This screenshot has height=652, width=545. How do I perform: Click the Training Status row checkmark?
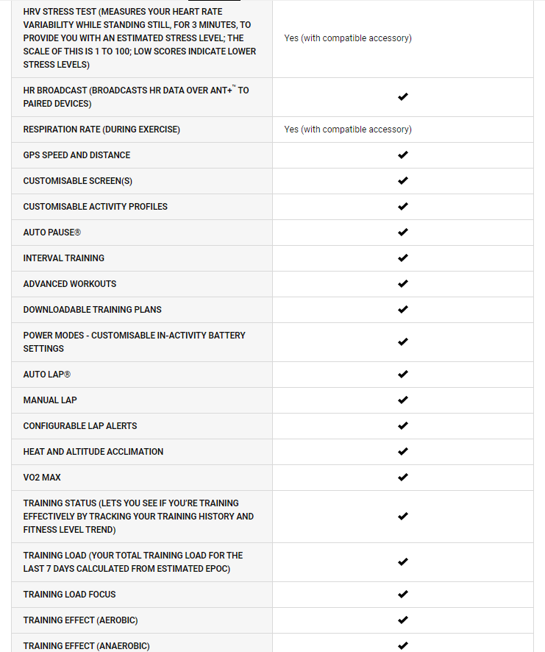(x=402, y=517)
